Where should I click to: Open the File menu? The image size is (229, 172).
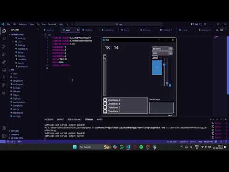[x=9, y=24]
